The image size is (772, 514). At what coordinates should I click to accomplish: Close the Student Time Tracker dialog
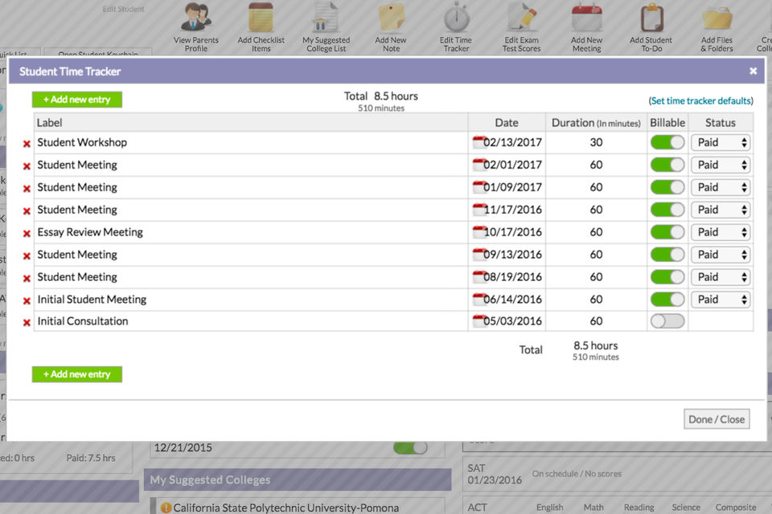point(753,71)
